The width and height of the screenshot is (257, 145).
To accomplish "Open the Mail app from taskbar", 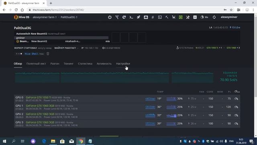I will (x=71, y=141).
